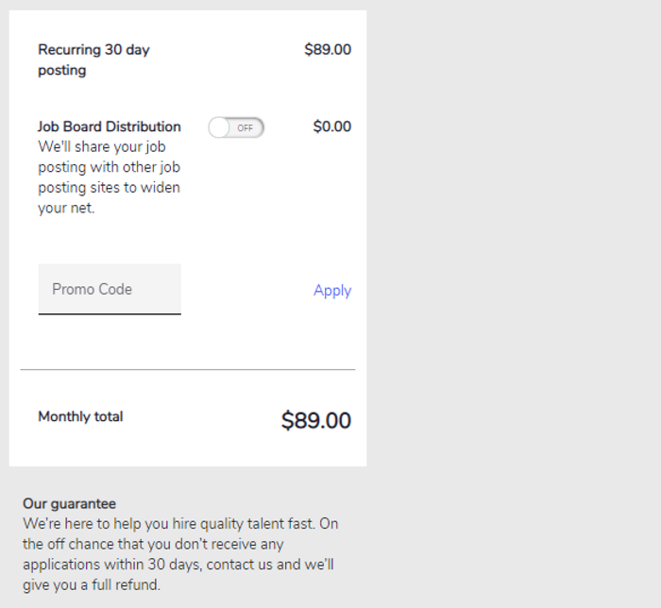Click the OFF label inside the switch
The width and height of the screenshot is (661, 608).
pyautogui.click(x=246, y=127)
